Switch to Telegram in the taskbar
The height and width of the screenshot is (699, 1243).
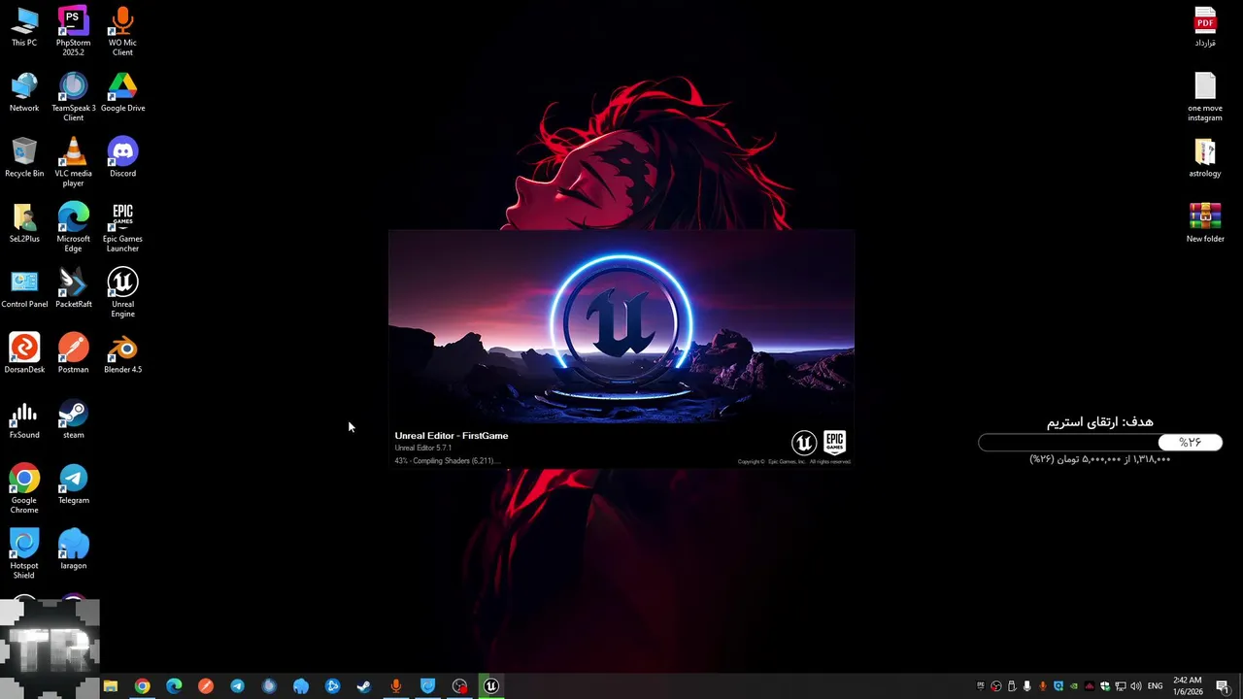click(x=238, y=686)
